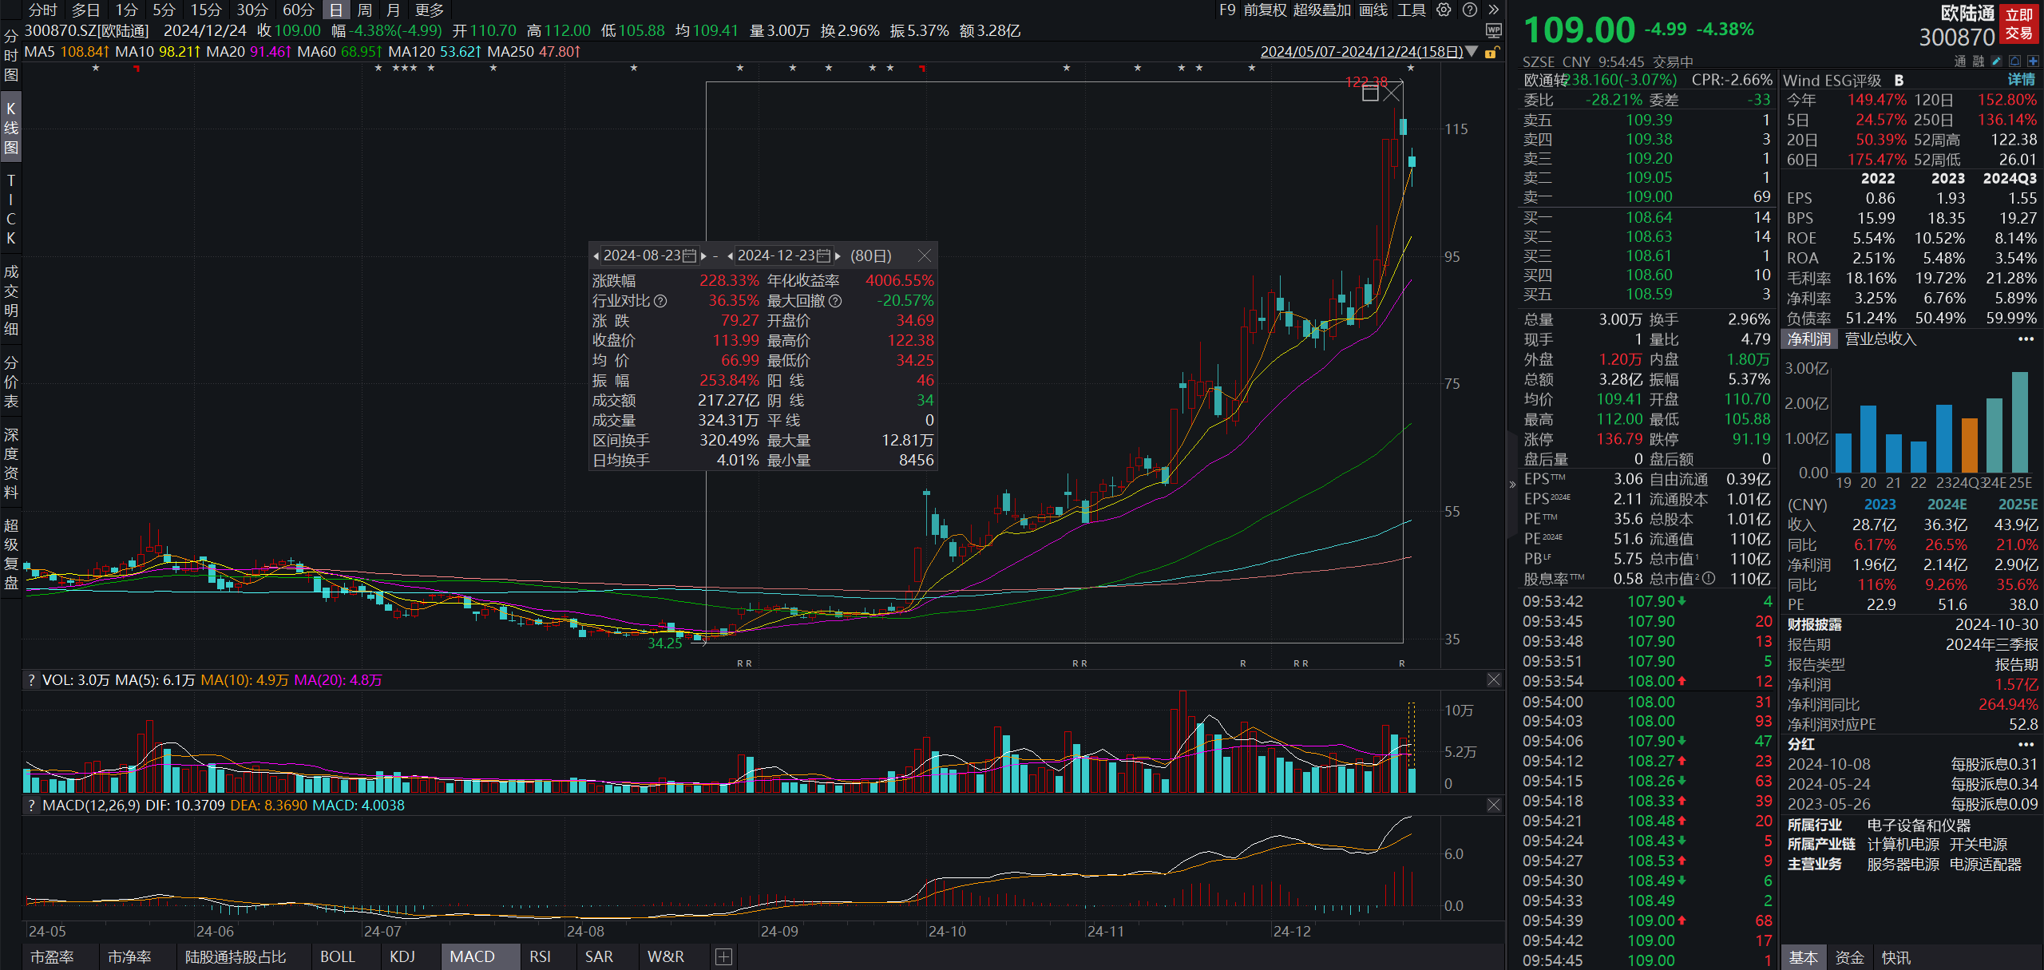Screen dimensions: 2044x970
Task: Open the settings gear on the top toolbar
Action: pyautogui.click(x=1443, y=10)
